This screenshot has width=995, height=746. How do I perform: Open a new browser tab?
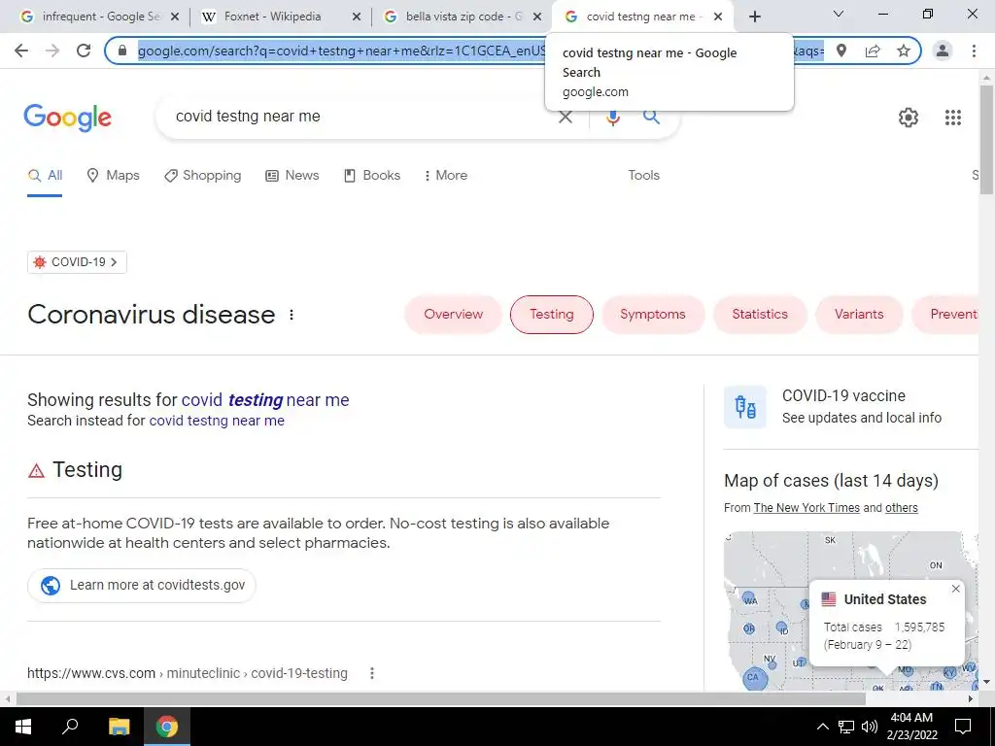click(x=754, y=17)
